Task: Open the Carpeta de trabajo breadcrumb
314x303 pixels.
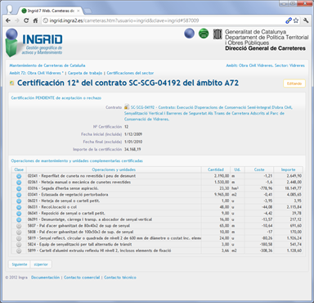Action: pyautogui.click(x=85, y=73)
